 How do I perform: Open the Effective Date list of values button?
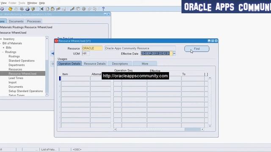point(174,54)
